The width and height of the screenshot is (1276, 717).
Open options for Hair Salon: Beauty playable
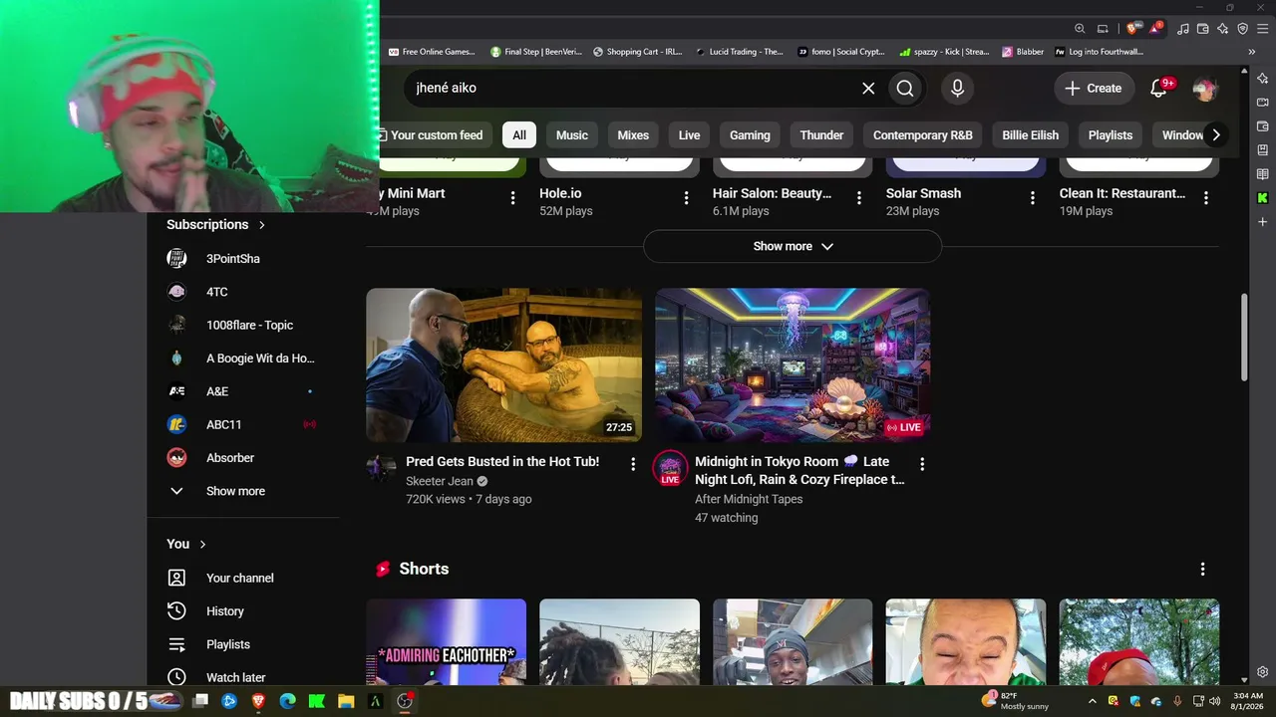pyautogui.click(x=859, y=198)
